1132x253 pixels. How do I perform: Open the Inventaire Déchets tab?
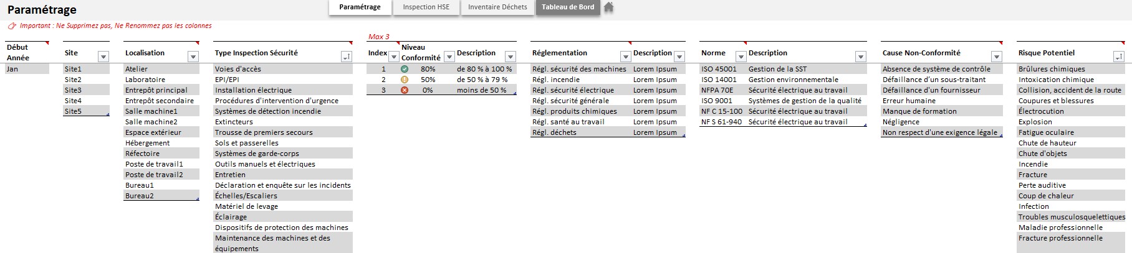point(497,7)
